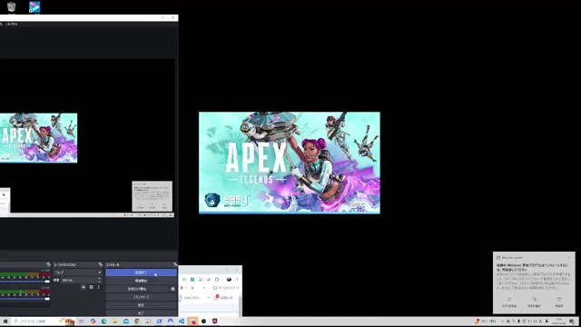Pop out the Scene Transitions dock icon
The image size is (581, 327).
[x=100, y=264]
